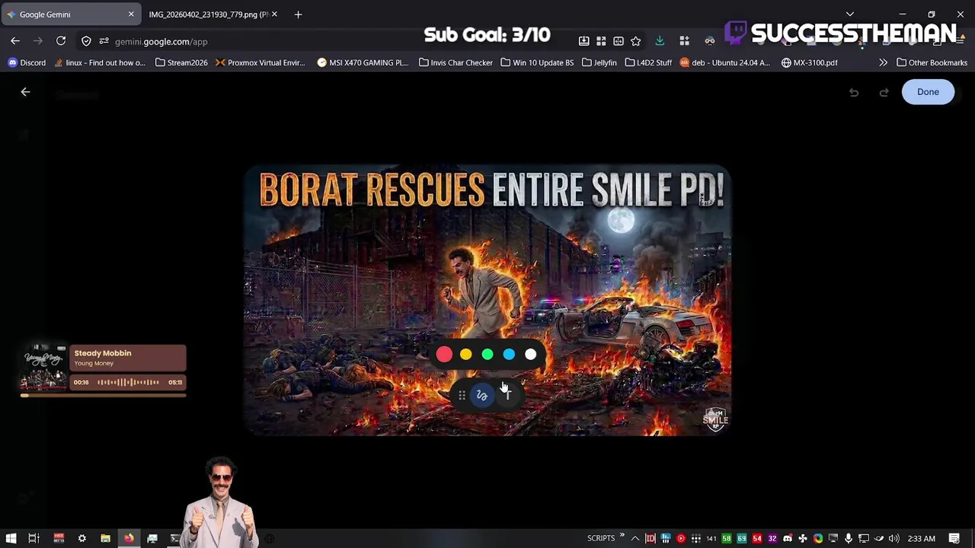Show hidden system tray icons
This screenshot has width=975, height=548.
pos(635,538)
